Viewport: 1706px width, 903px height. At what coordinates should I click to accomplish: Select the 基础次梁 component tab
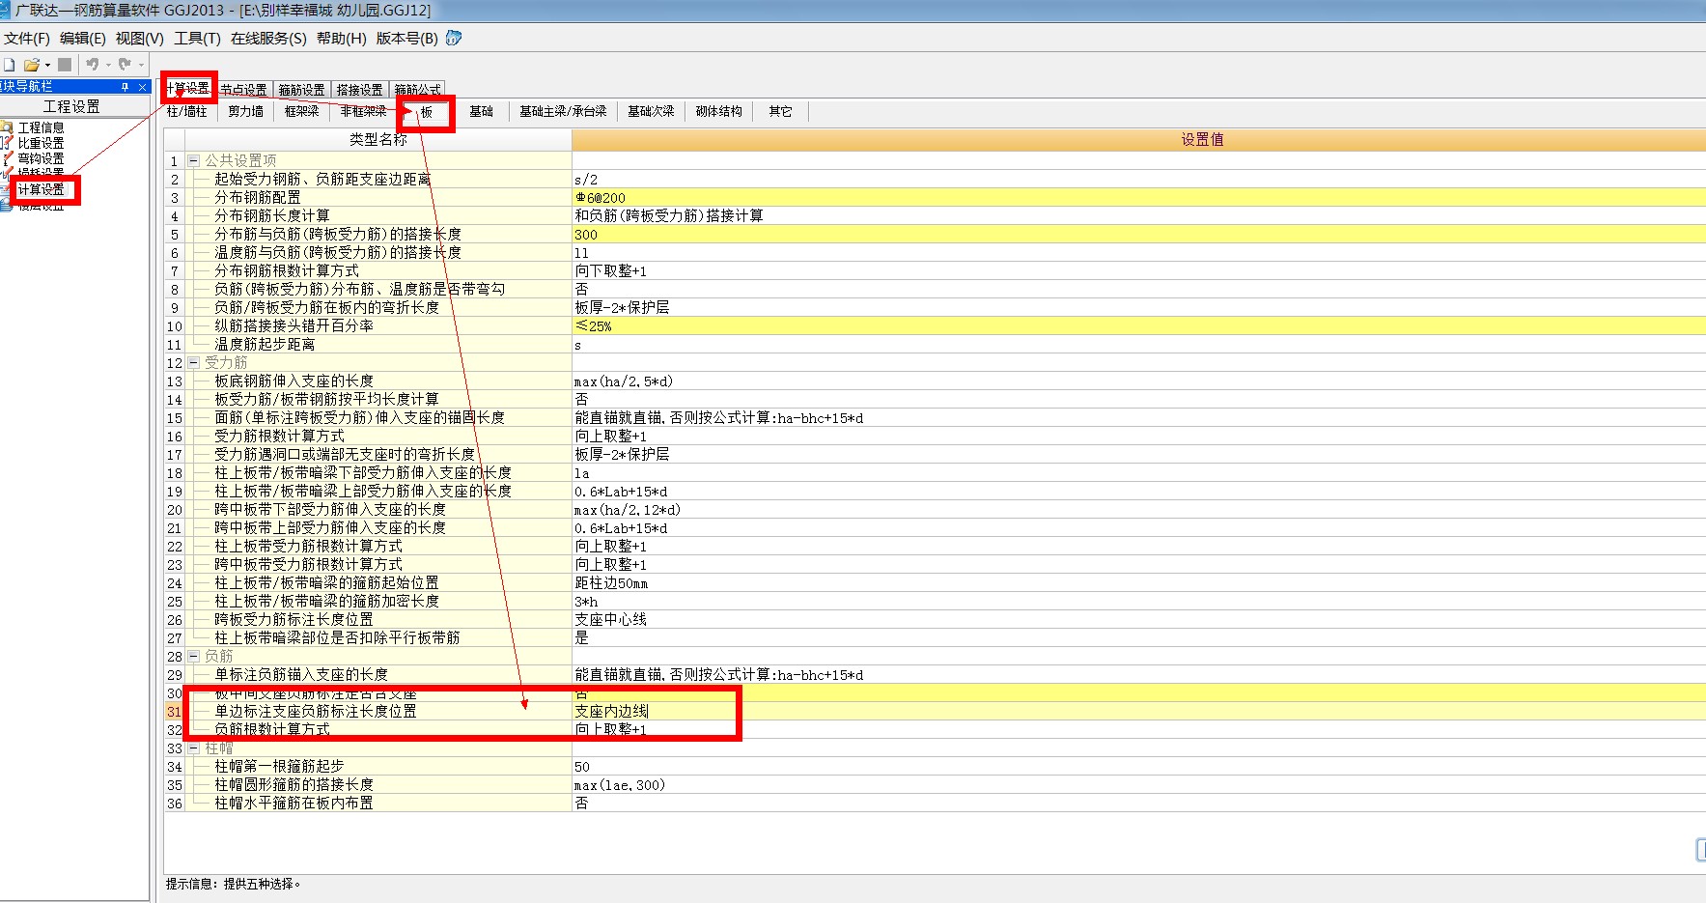click(x=651, y=111)
